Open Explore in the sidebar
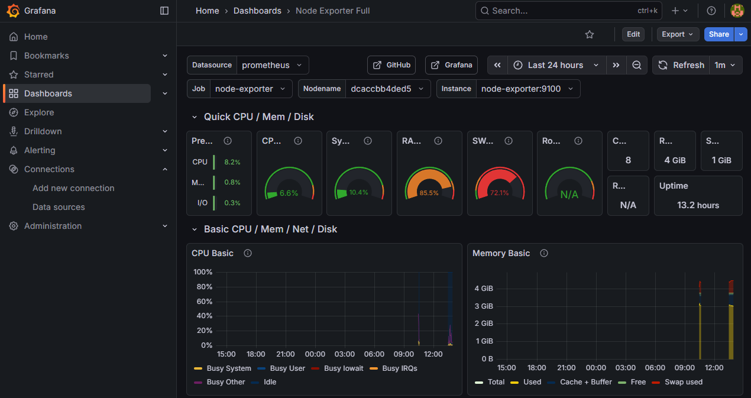 pos(39,112)
